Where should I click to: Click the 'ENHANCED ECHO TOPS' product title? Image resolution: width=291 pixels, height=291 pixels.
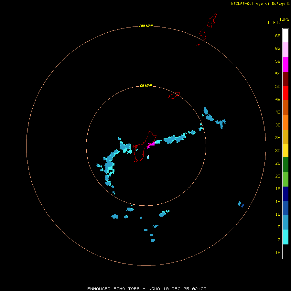(x=113, y=289)
